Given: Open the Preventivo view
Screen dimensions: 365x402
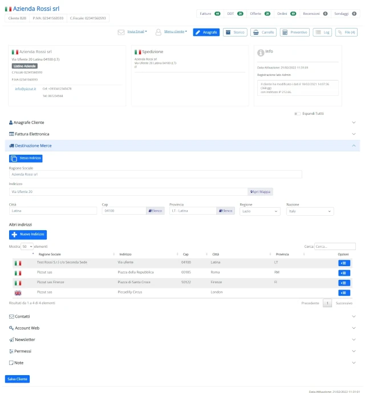Looking at the screenshot, I should [x=295, y=33].
